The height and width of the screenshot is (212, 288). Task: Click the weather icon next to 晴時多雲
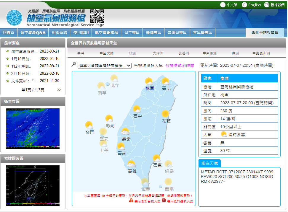(223, 134)
